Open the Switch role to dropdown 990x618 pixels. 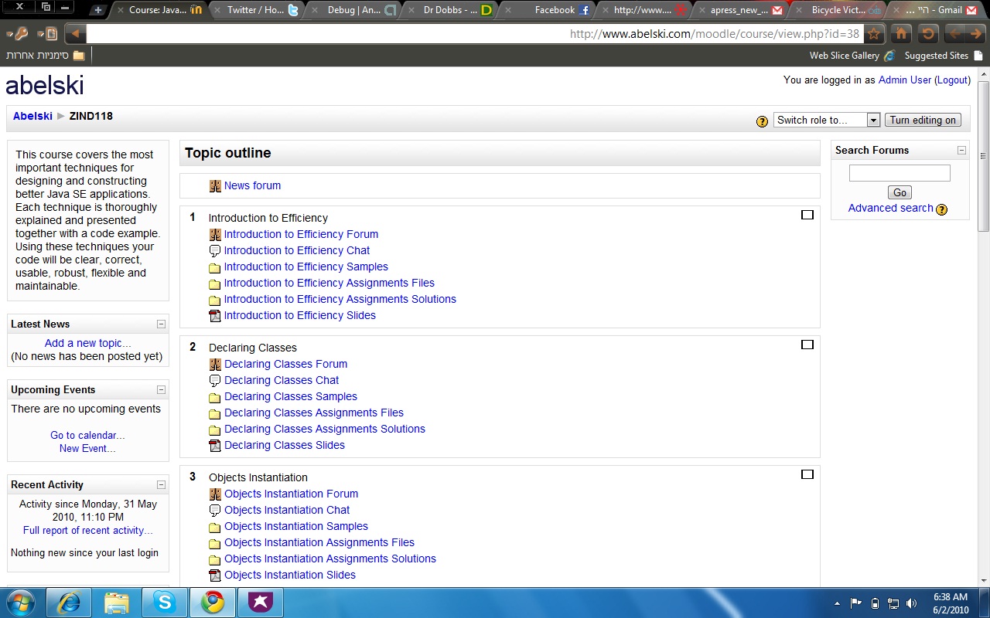tap(827, 120)
